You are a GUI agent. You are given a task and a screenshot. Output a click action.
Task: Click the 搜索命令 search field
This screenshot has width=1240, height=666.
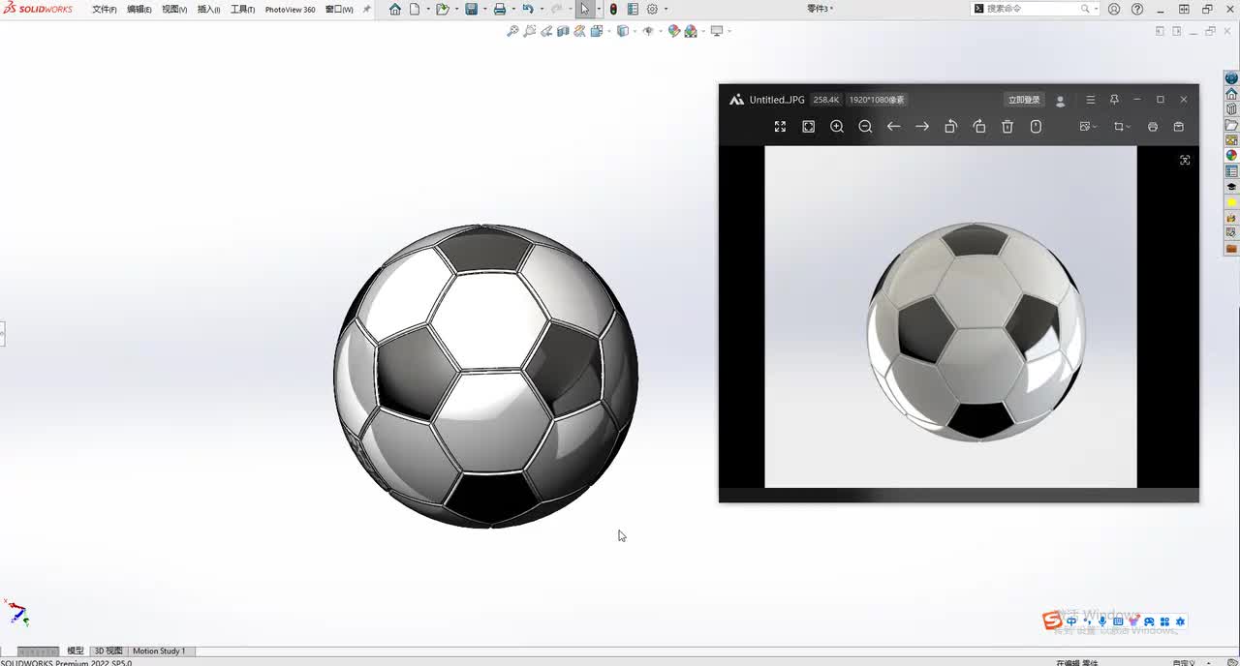pos(1033,9)
